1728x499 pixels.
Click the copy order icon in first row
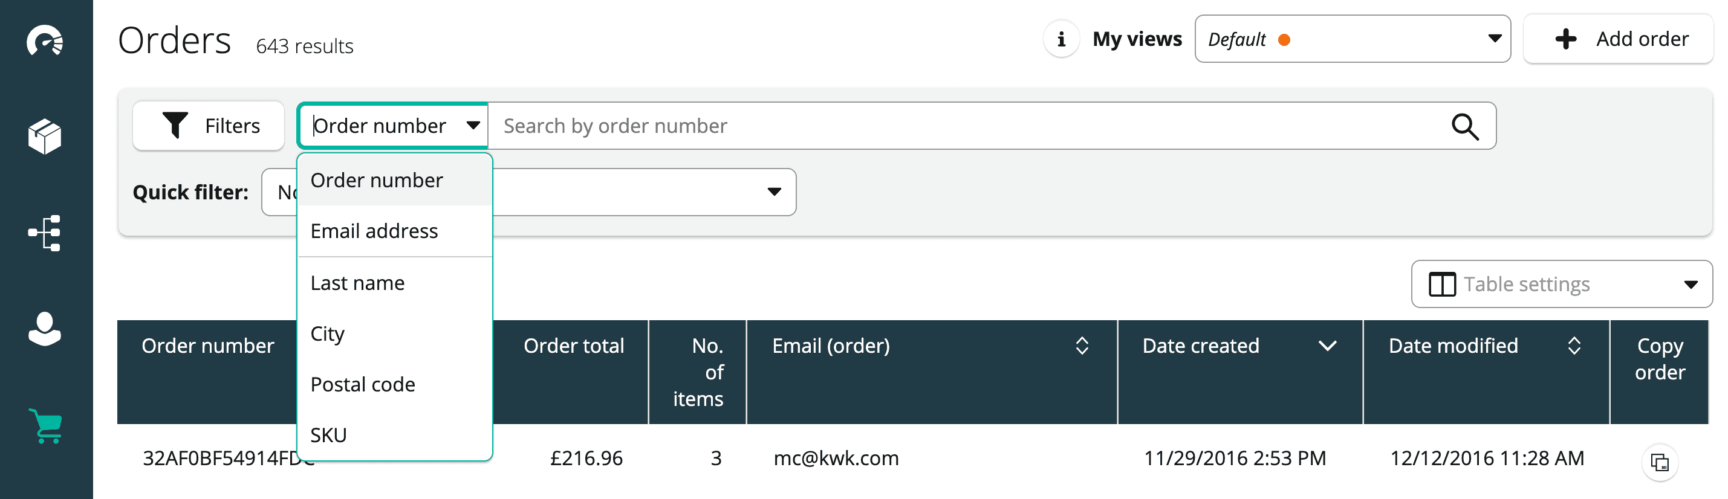click(1659, 462)
